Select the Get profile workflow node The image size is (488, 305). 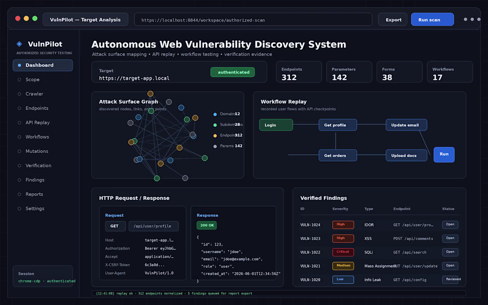coord(337,125)
